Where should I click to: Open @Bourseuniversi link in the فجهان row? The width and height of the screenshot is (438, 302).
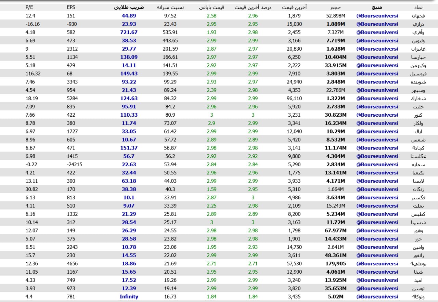point(377,16)
